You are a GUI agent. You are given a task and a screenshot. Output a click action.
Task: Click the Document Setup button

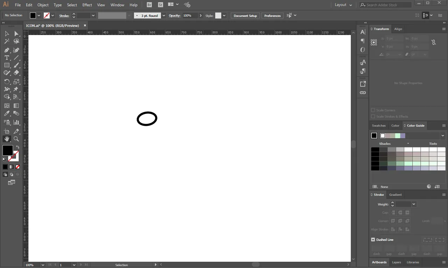pyautogui.click(x=245, y=15)
